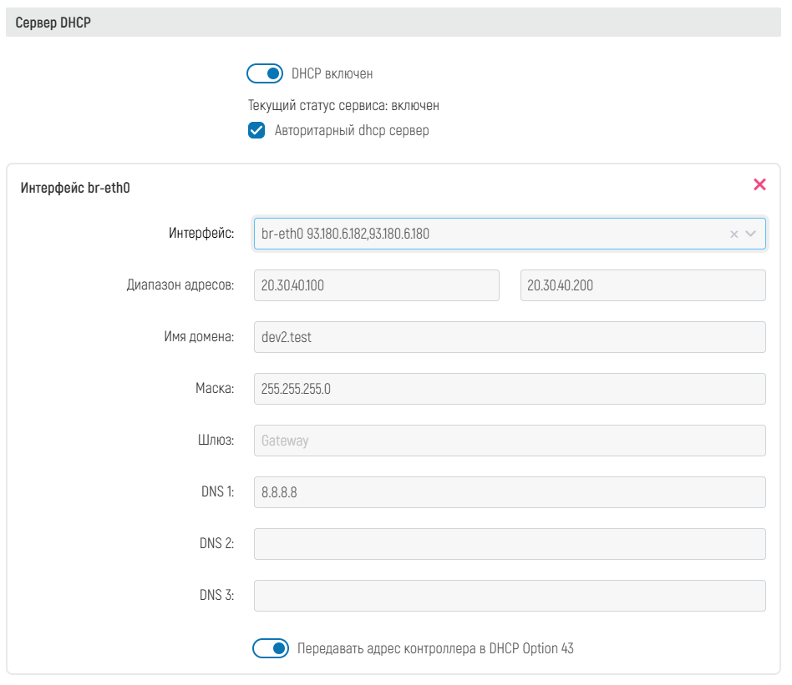Open the br-eth0 interface combo box
This screenshot has height=685, width=792.
[485, 234]
